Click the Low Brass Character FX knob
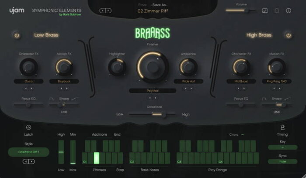 (x=28, y=66)
